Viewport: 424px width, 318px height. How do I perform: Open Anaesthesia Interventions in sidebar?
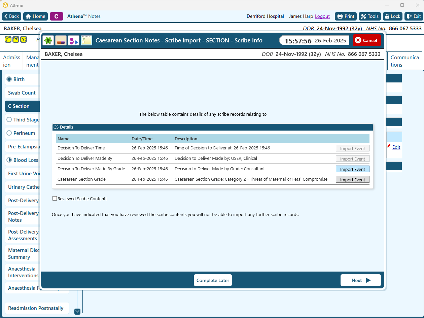click(23, 272)
